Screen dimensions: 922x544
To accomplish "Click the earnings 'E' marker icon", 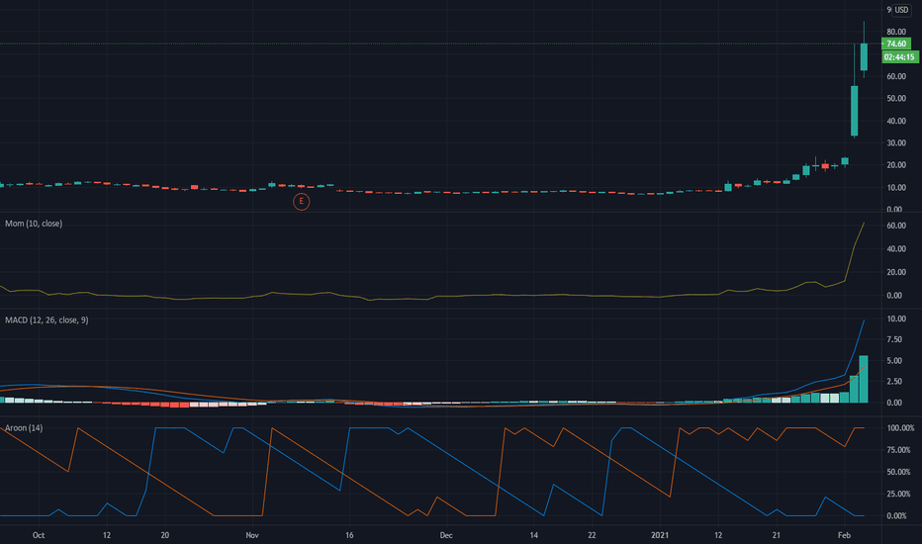I will (301, 202).
